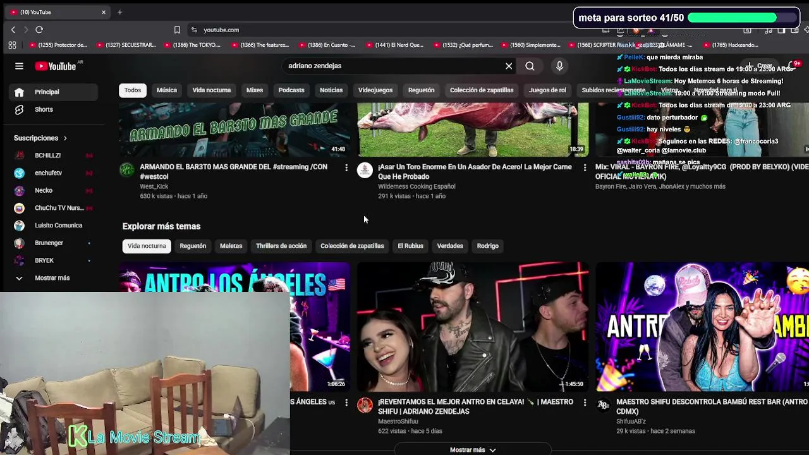
Task: Click MaestroShifuu channel avatar
Action: (365, 405)
